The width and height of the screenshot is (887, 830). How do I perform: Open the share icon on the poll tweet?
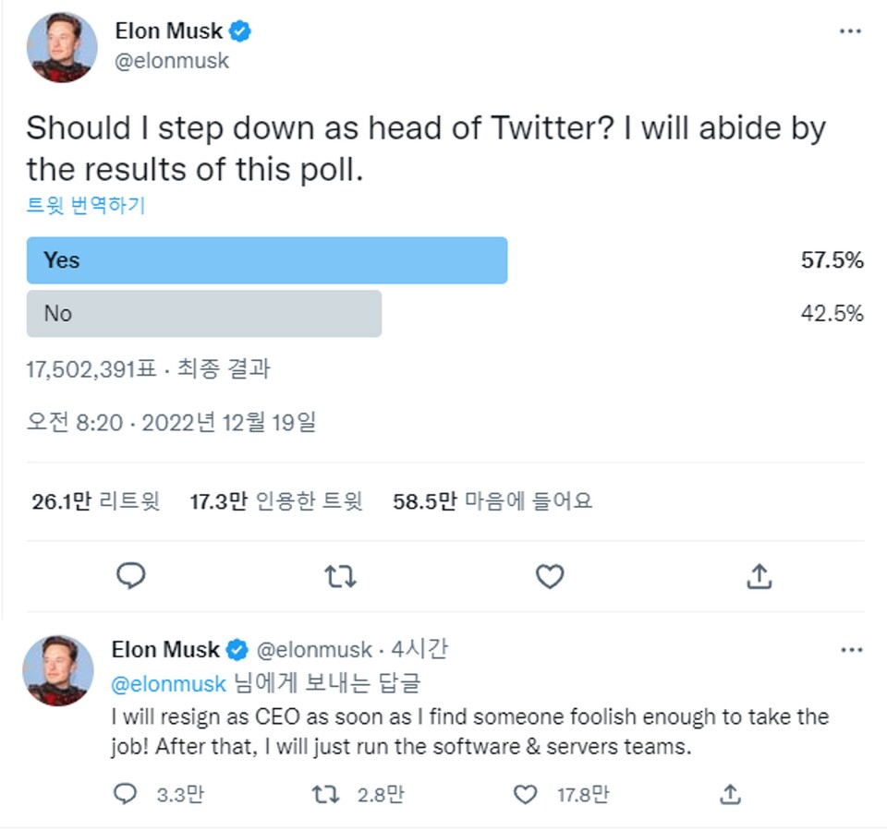[x=759, y=576]
